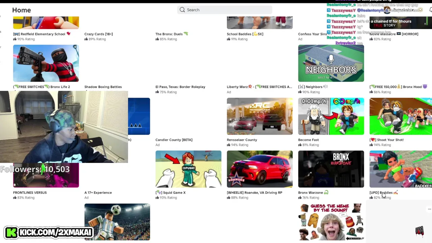Image resolution: width=432 pixels, height=243 pixels.
Task: Click the thumbs-up icon beside 91% Rating of School Baddies
Action: 228,39
